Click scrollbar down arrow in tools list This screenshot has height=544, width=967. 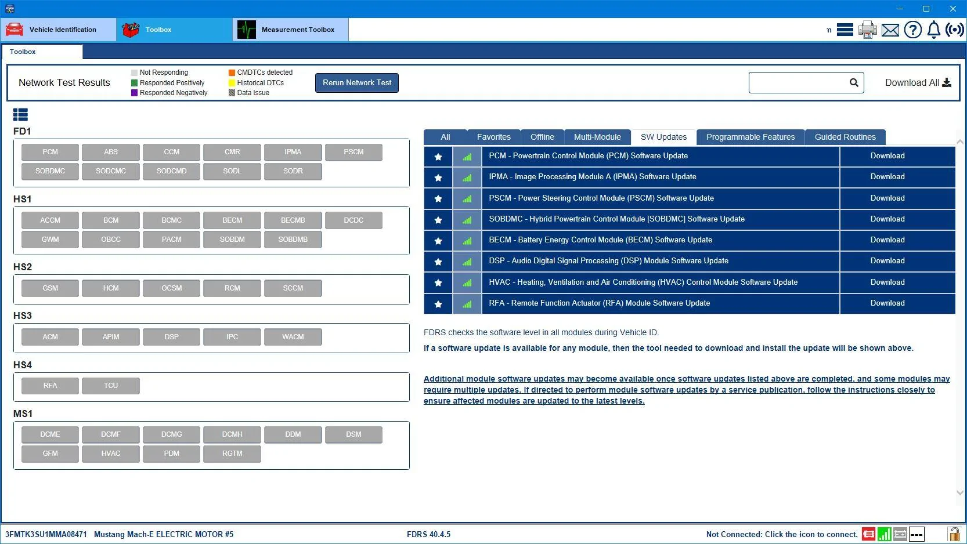[960, 492]
